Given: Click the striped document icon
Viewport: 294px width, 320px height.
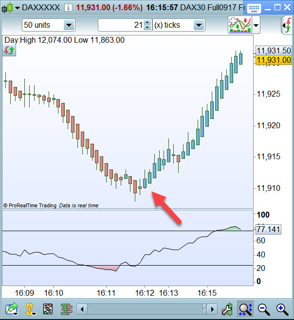Looking at the screenshot, I should pos(48,309).
